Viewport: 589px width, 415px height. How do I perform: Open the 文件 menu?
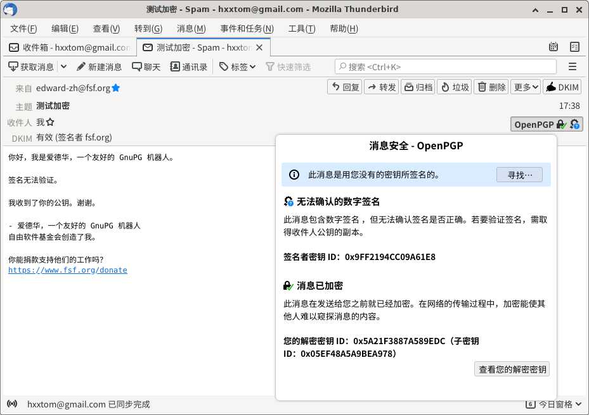23,28
